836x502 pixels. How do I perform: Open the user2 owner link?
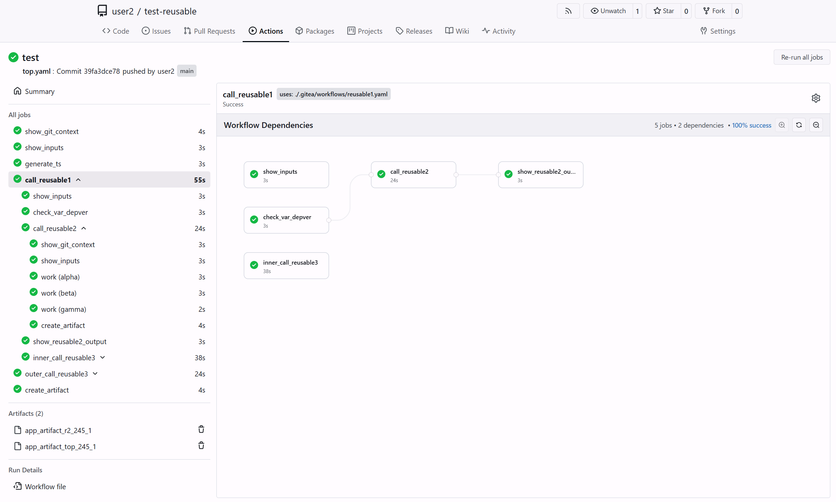(123, 11)
